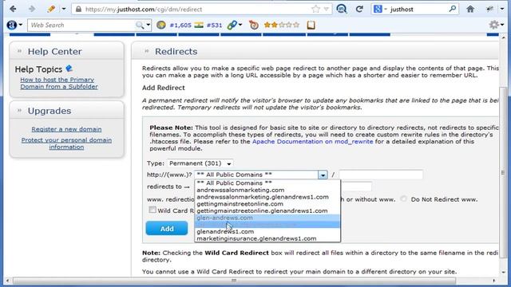Open the Google search engine selector
Viewport: 511px width, 287px height.
(380, 9)
